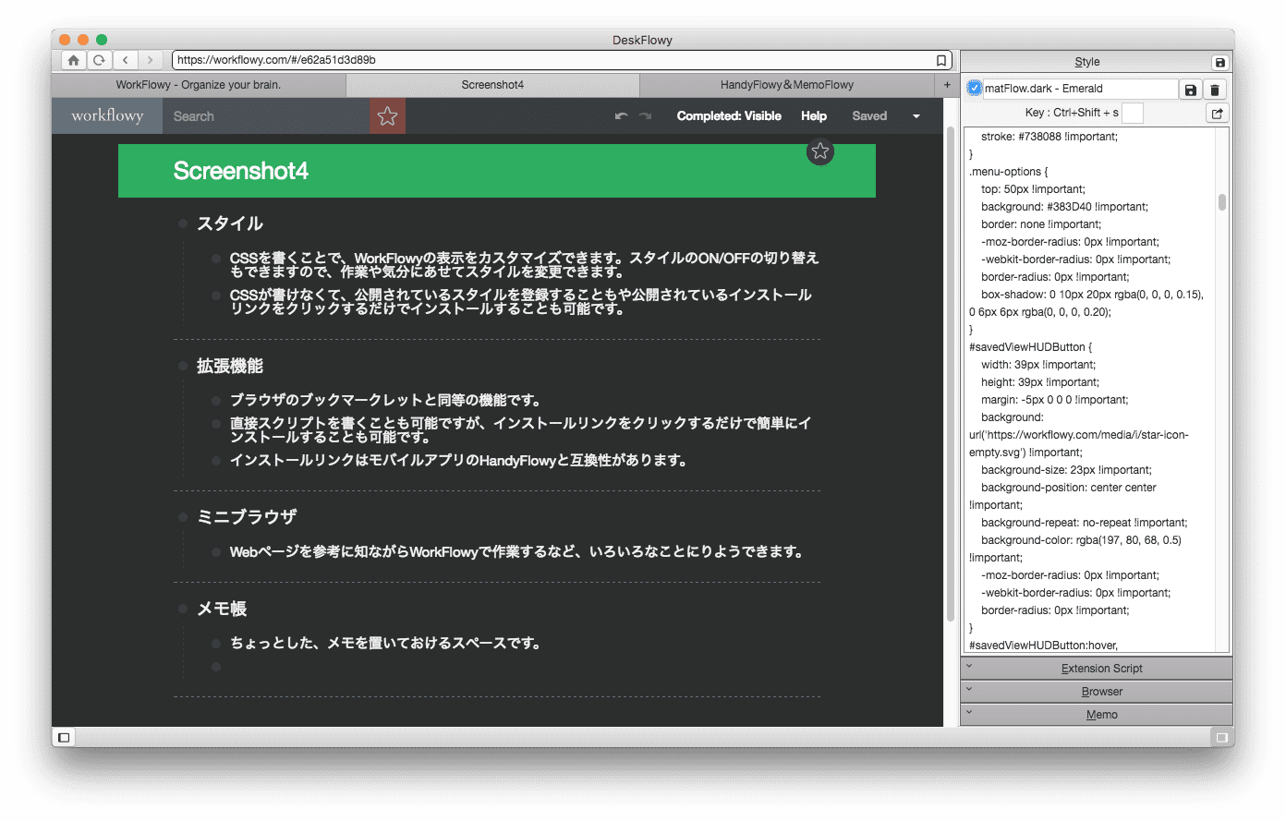Disable the matFlow.dark - Emerald style checkbox

(x=975, y=89)
